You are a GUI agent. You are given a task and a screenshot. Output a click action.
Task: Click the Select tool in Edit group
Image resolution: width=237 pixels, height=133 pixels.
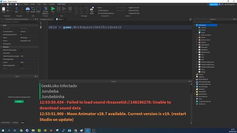[39, 10]
